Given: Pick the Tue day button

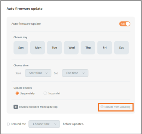Looking at the screenshot, I should coord(54,48).
